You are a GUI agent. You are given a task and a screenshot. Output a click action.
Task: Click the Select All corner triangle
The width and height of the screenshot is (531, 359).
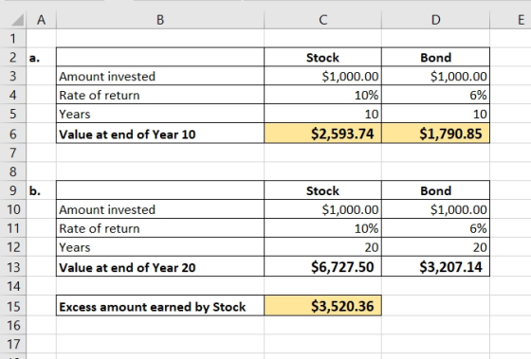18,20
